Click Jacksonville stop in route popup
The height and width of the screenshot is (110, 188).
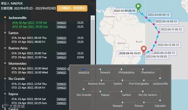tap(160, 84)
